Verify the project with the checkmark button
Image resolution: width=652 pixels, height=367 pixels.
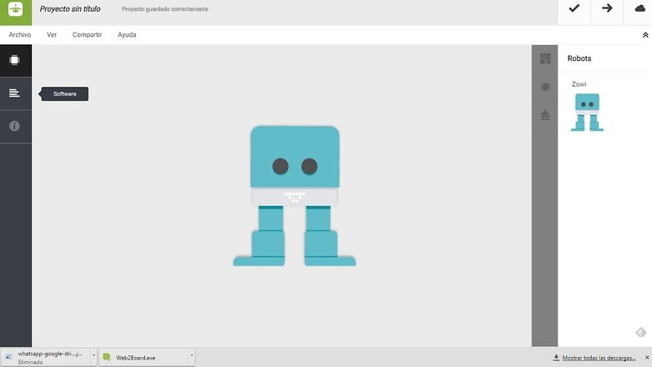click(574, 8)
